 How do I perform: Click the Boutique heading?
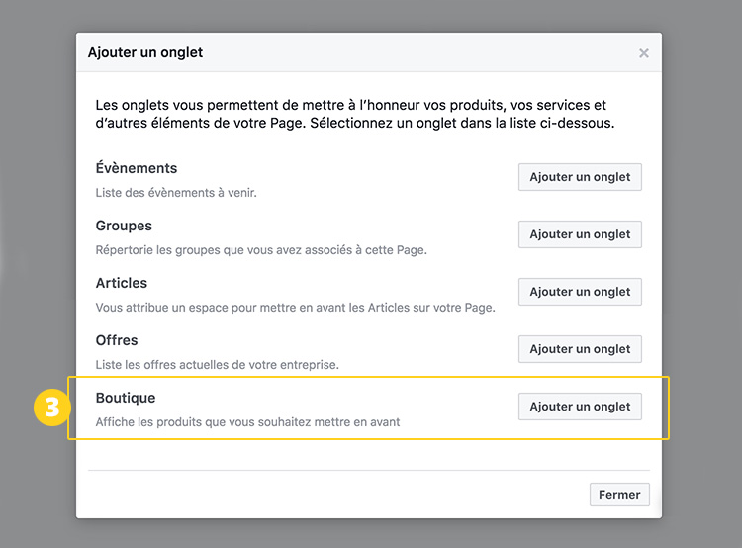pos(126,398)
